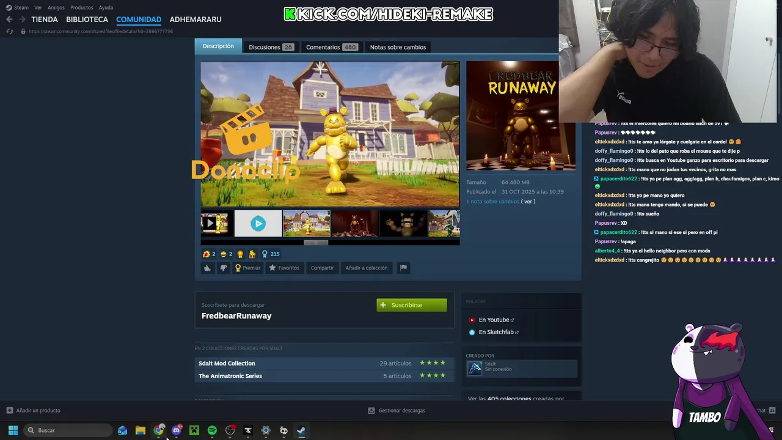The width and height of the screenshot is (782, 440).
Task: Open the blue ribbon 215 awards count
Action: click(271, 254)
